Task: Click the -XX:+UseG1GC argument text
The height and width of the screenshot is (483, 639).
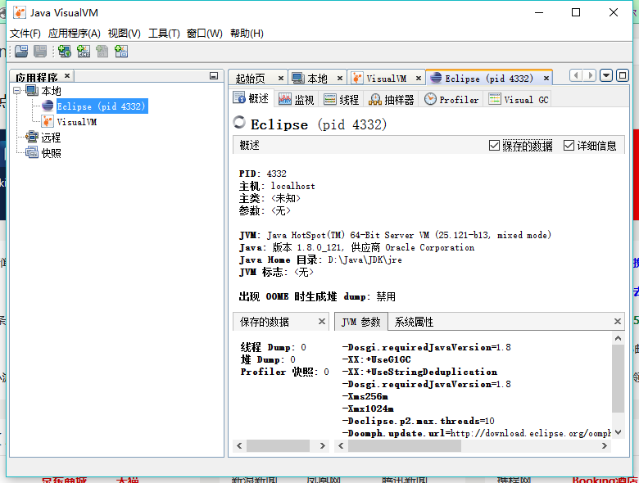Action: (377, 359)
